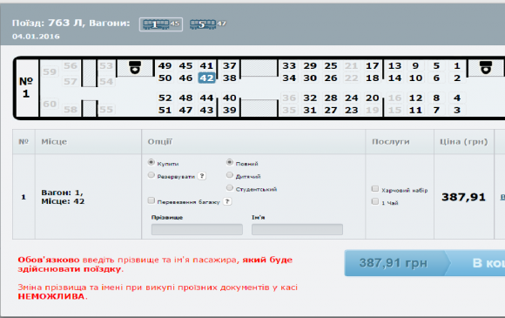The height and width of the screenshot is (318, 505).
Task: Click seat number 20
Action: 373,98
